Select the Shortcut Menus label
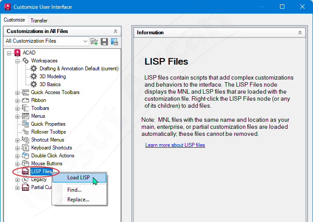The height and width of the screenshot is (222, 313). click(x=48, y=140)
